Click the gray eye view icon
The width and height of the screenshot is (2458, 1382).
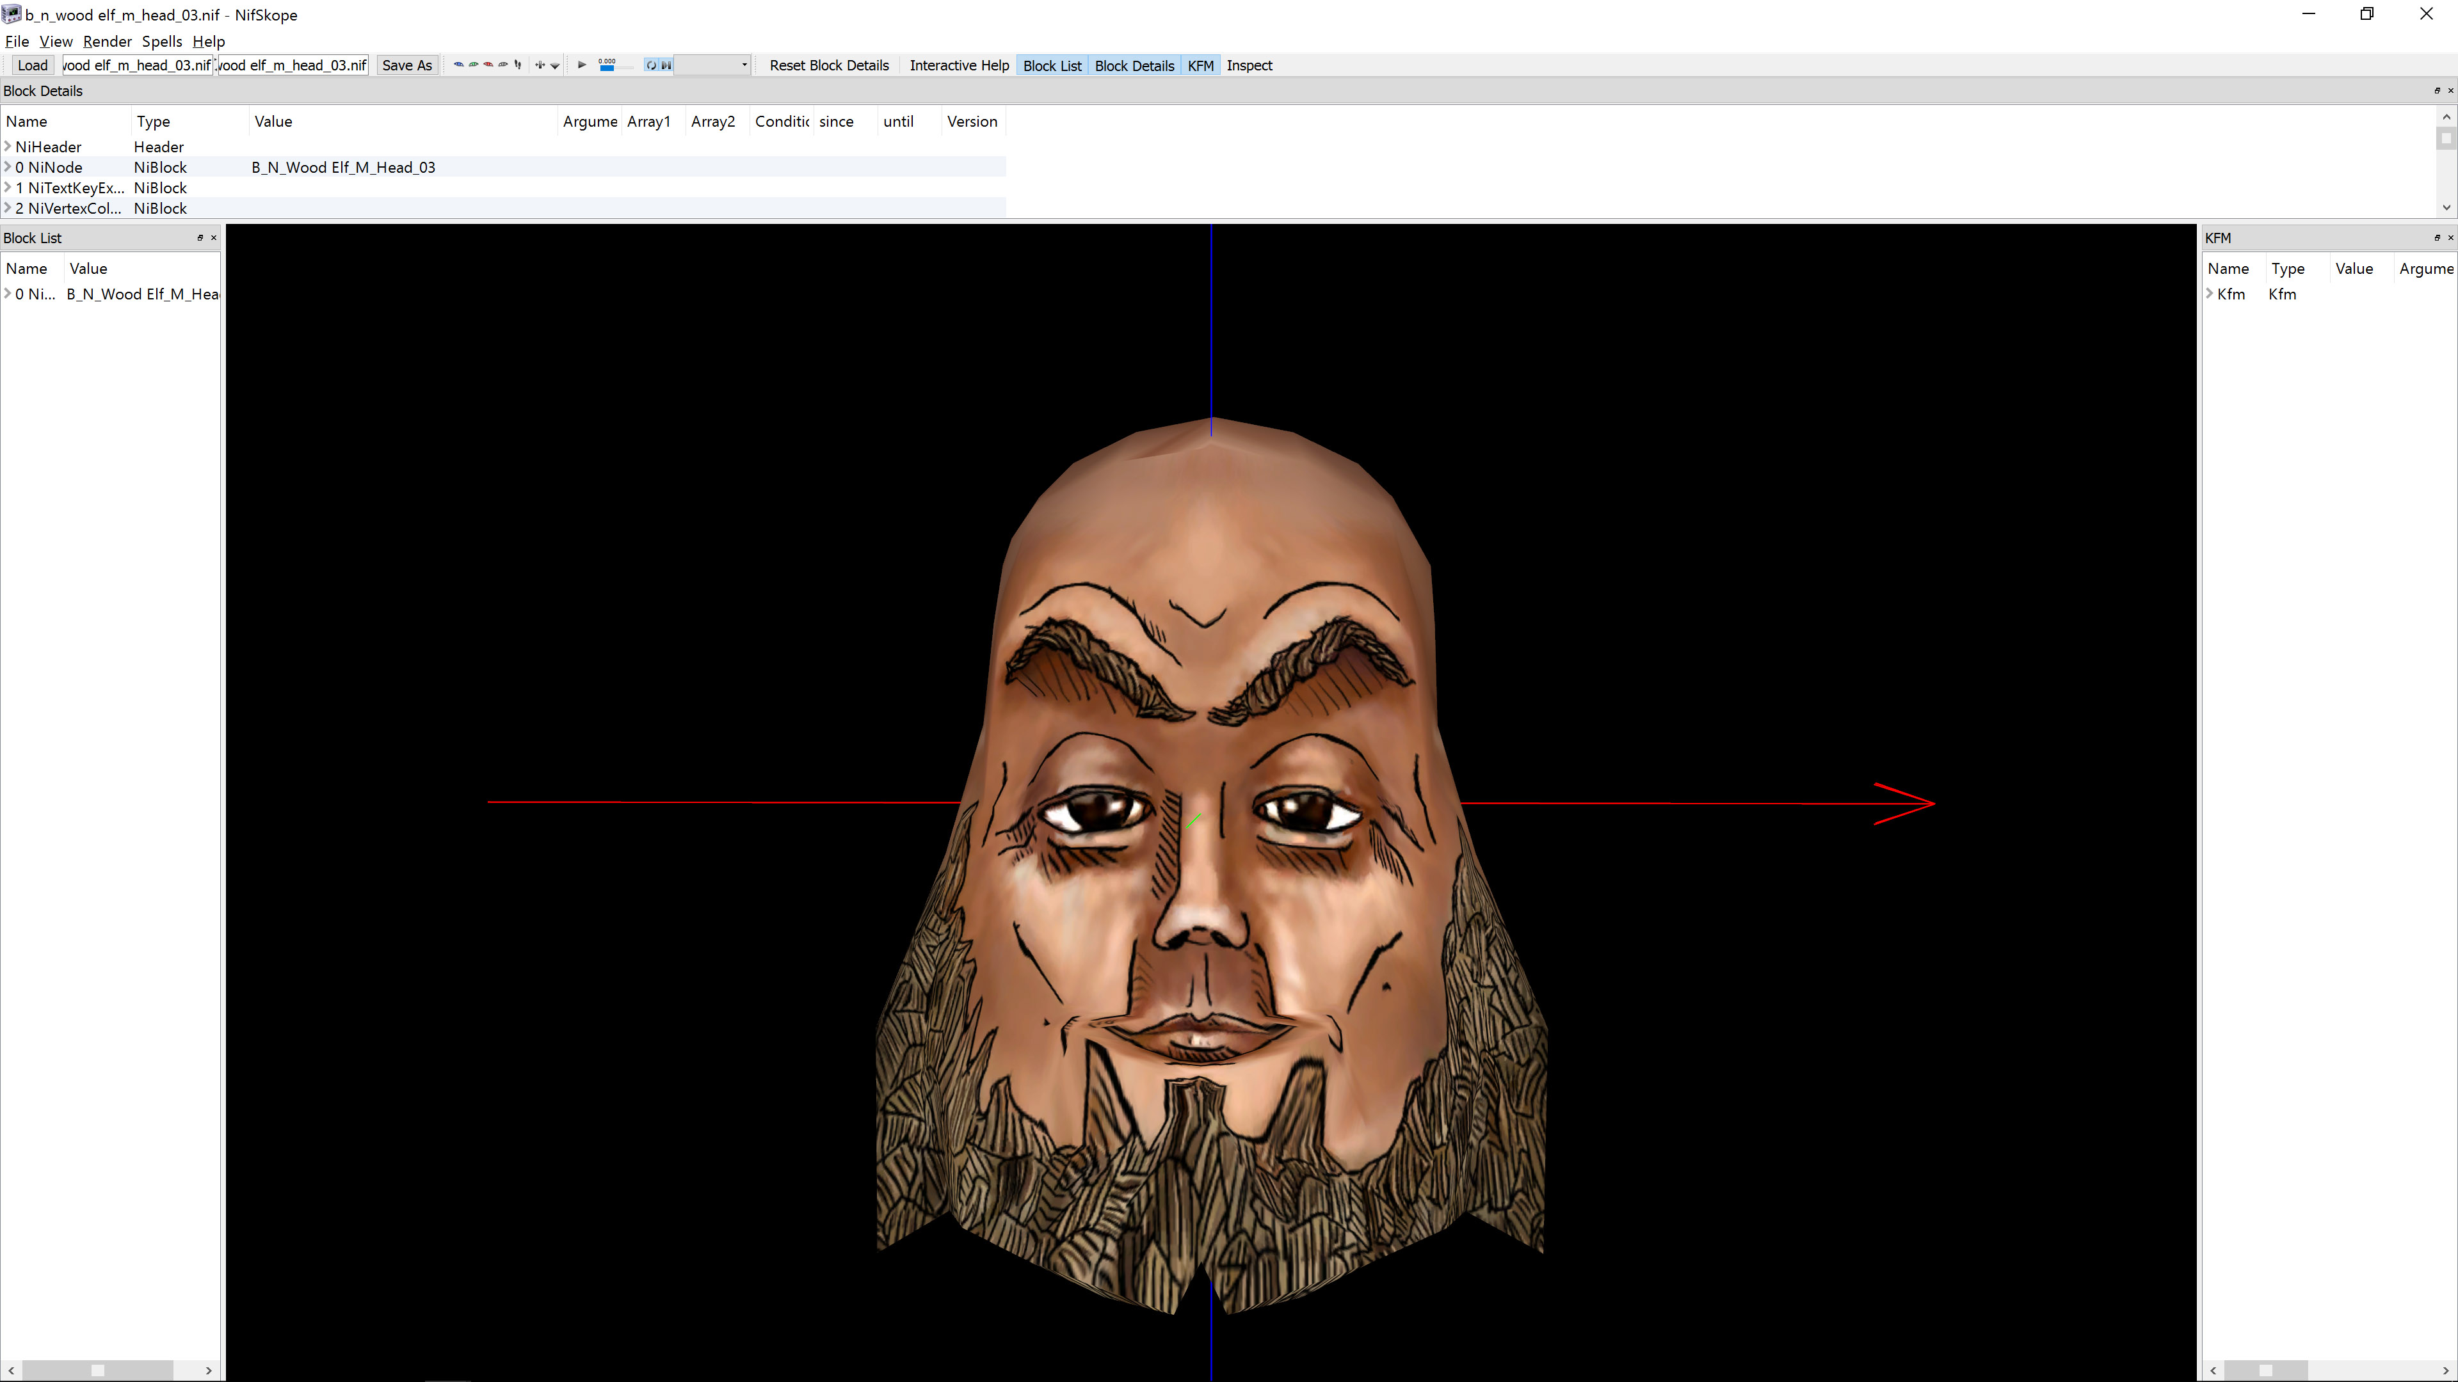[503, 65]
